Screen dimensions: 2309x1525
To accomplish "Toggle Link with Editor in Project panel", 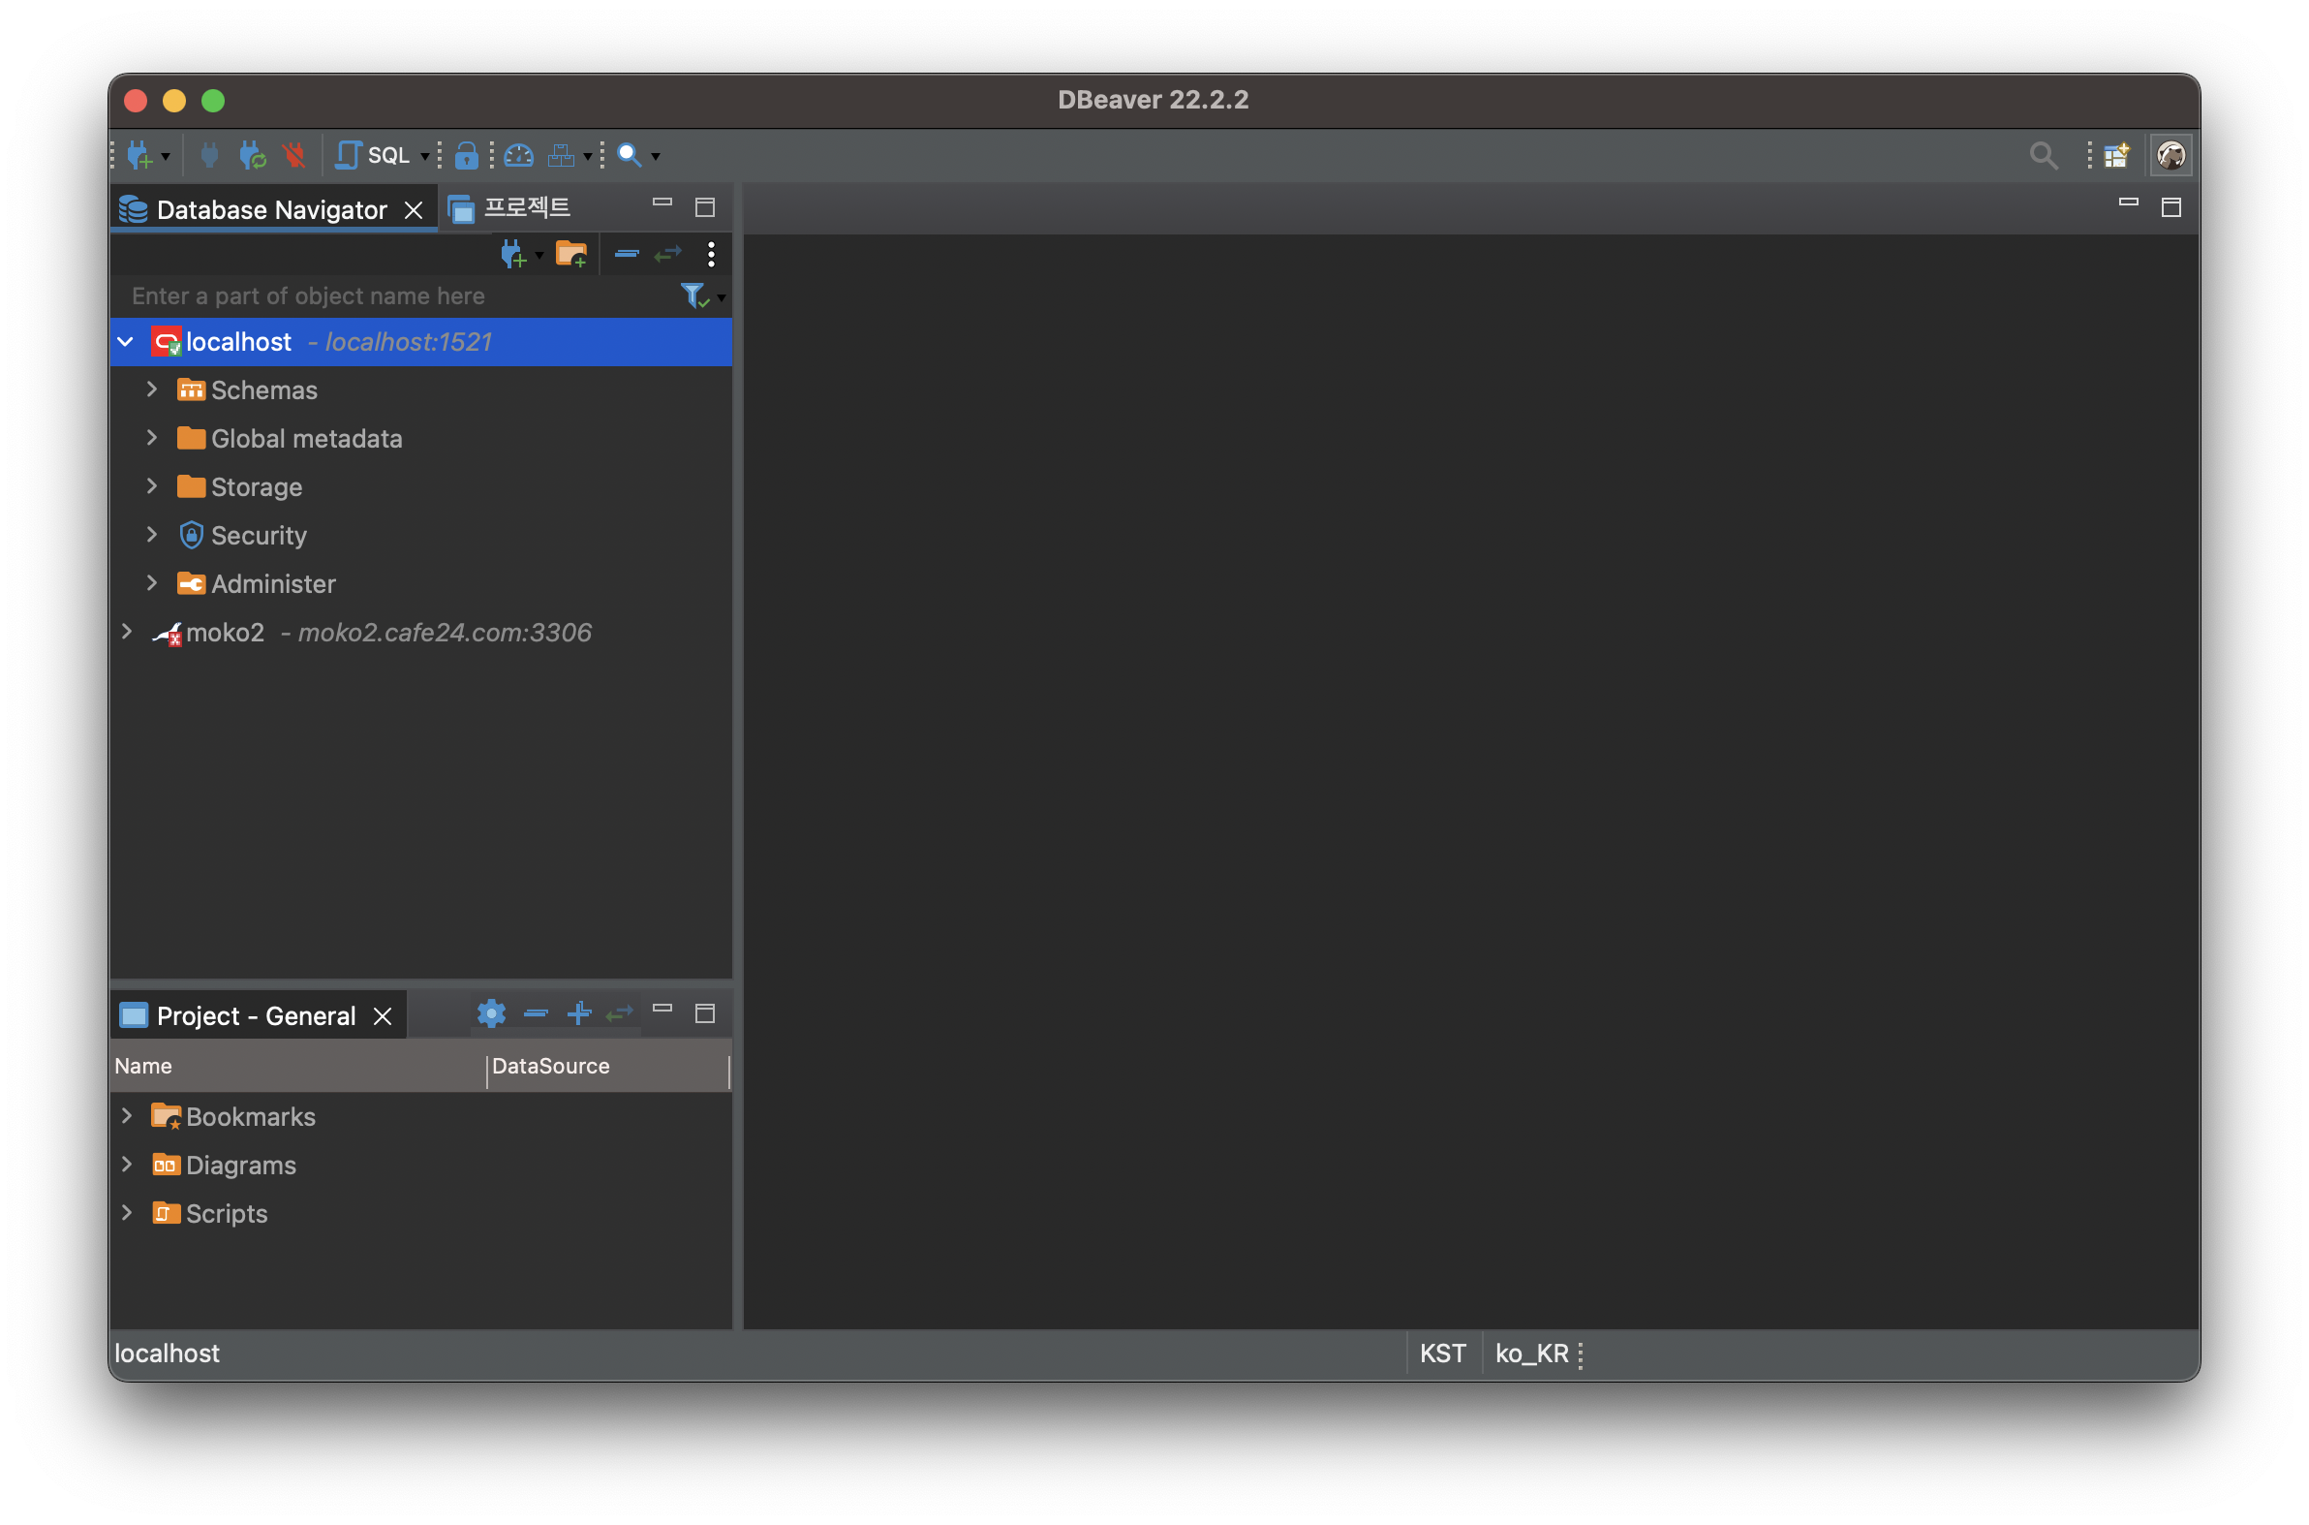I will tap(619, 1013).
